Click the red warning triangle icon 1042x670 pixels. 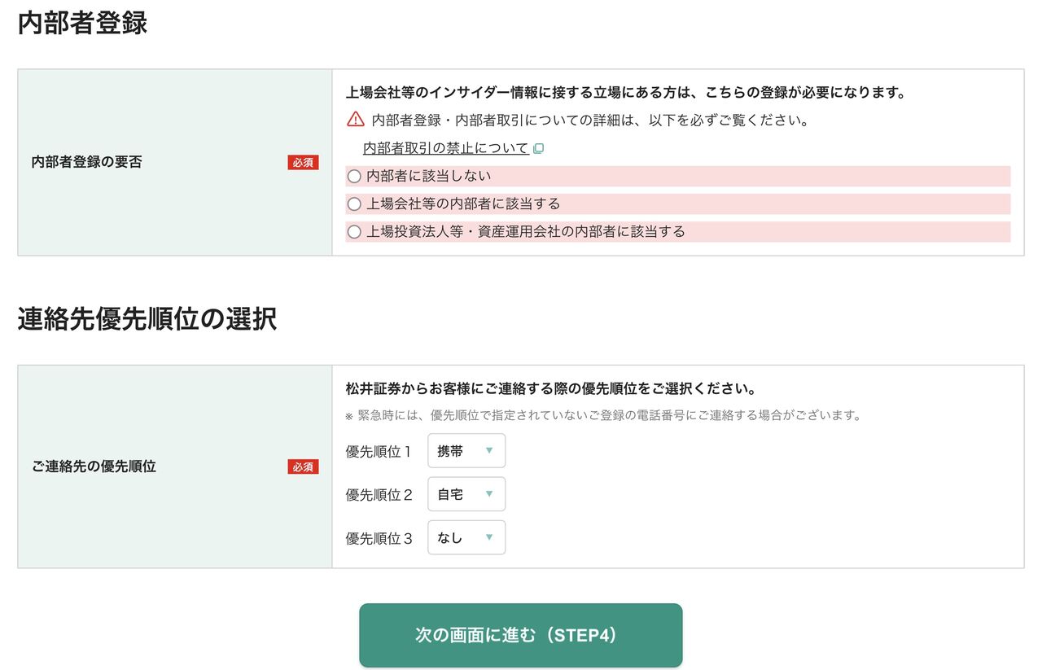coord(355,120)
